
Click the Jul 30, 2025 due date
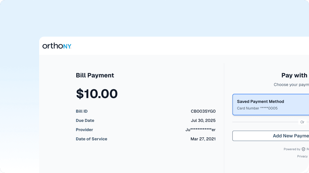pos(203,120)
